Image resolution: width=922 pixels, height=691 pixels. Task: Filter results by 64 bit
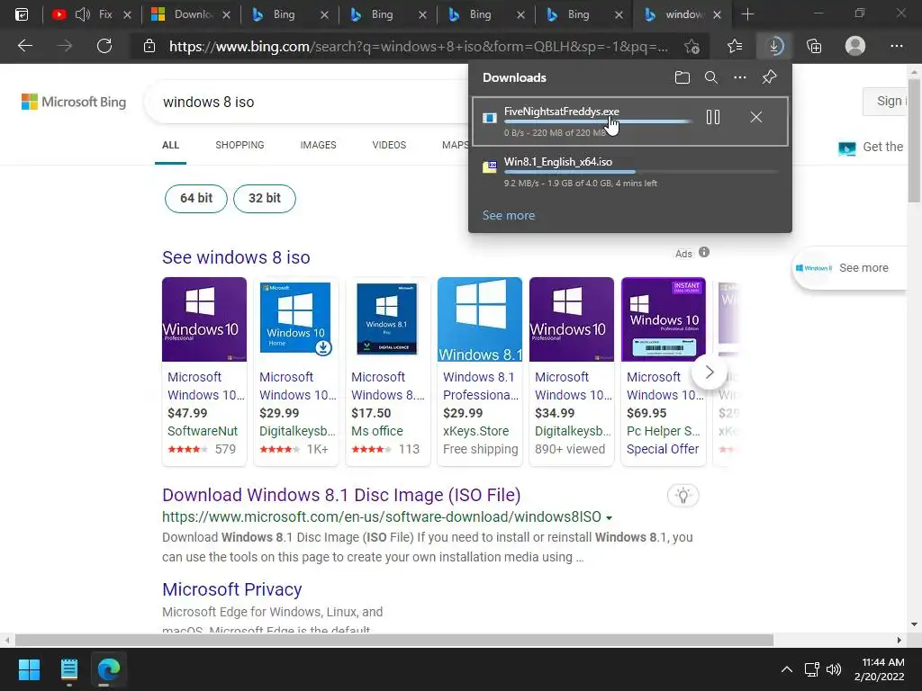(x=195, y=198)
